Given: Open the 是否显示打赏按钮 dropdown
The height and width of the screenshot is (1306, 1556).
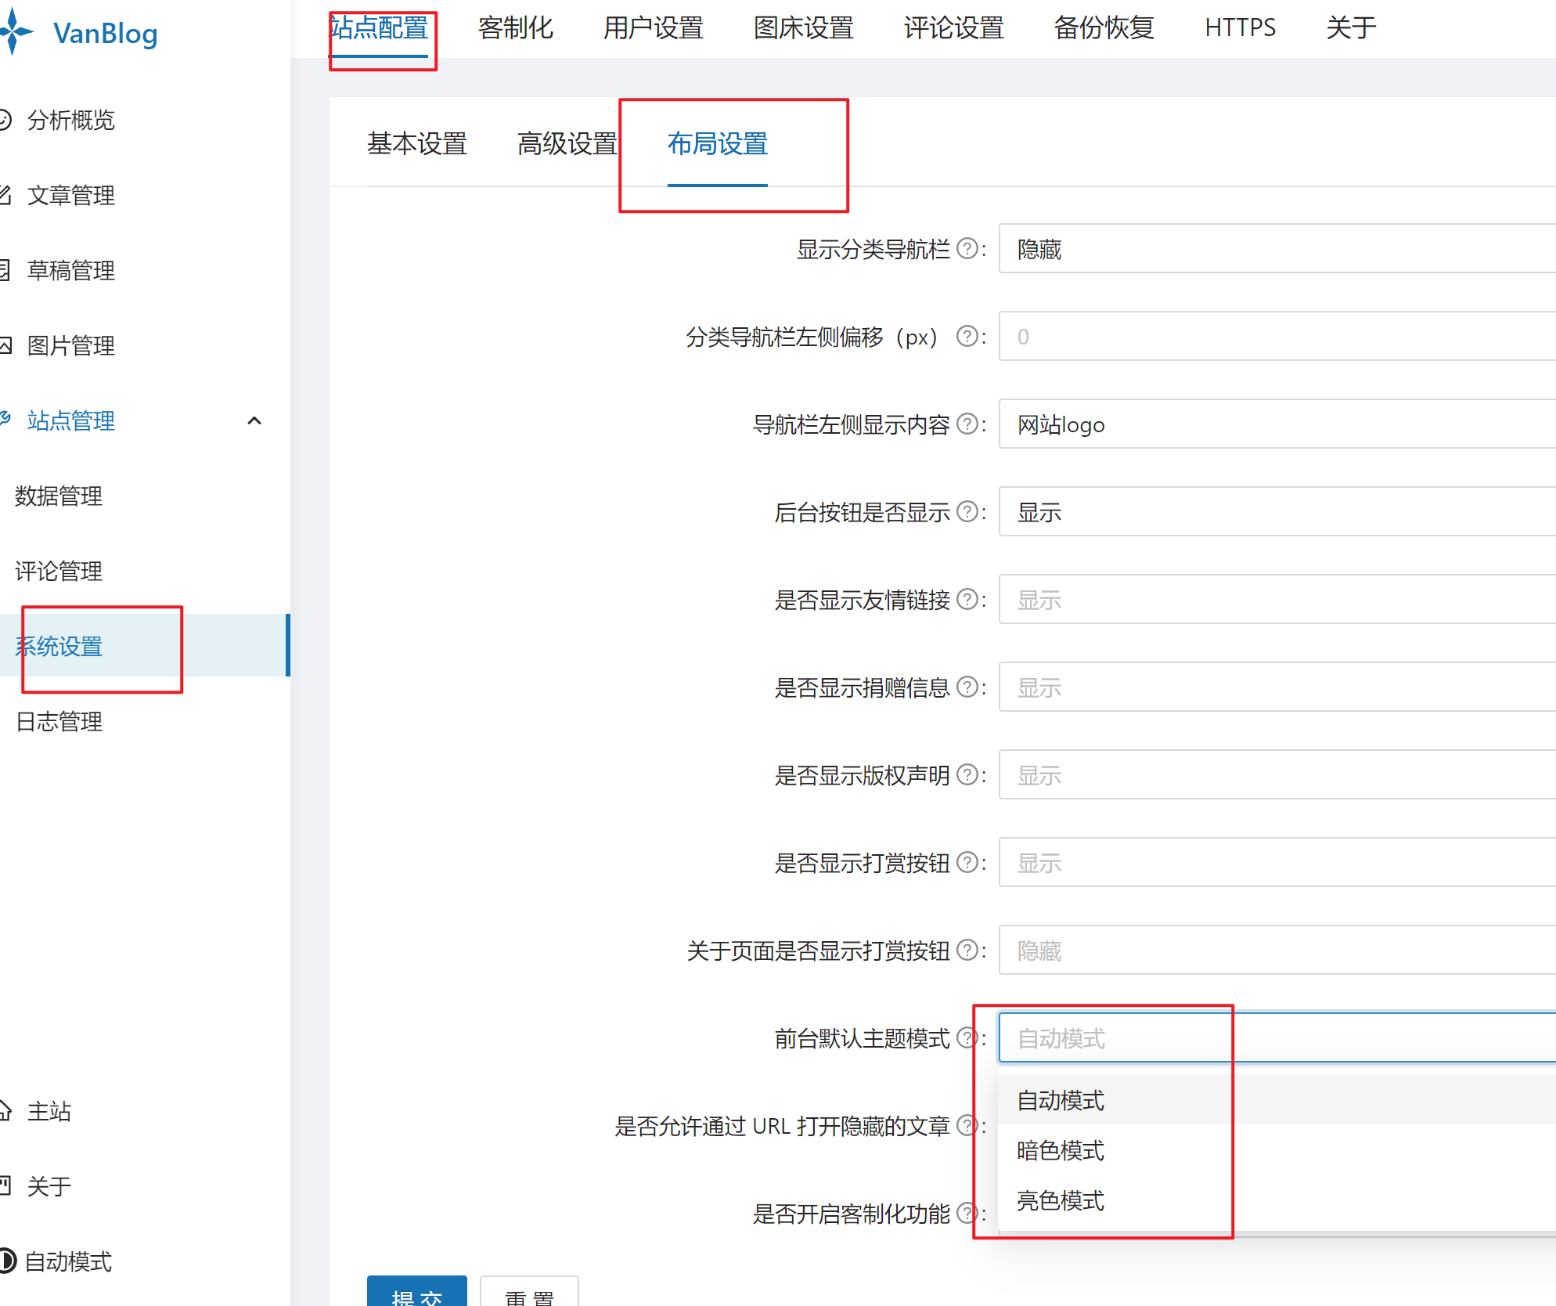Looking at the screenshot, I should (1277, 863).
